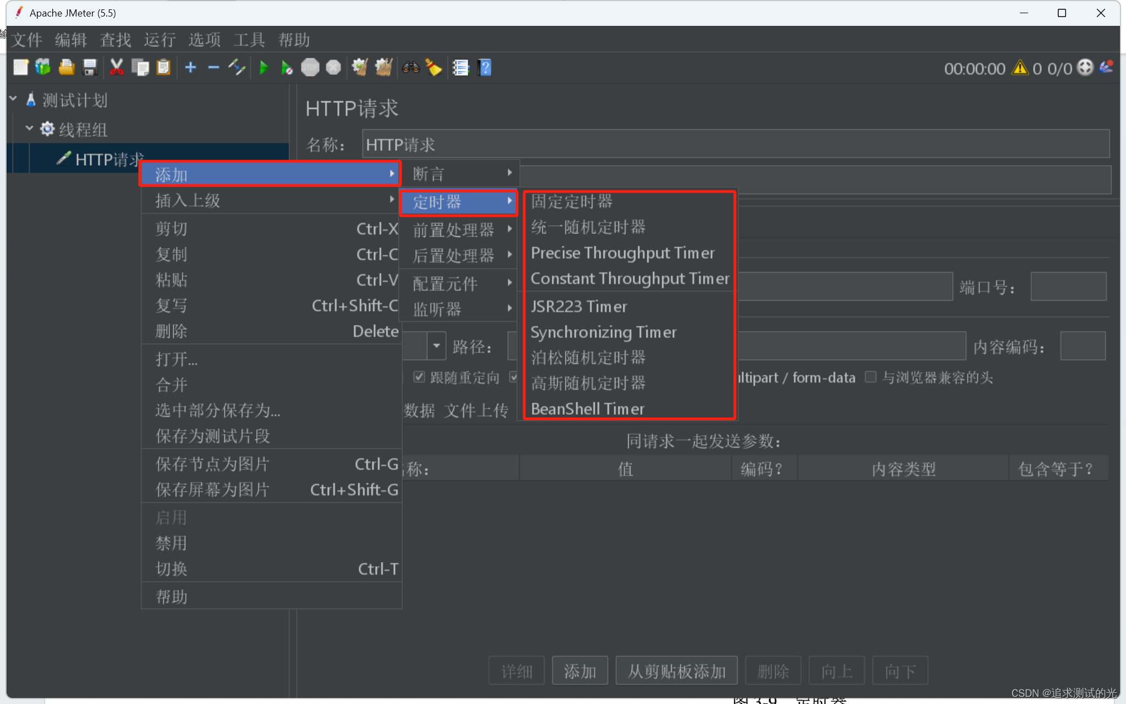Image resolution: width=1126 pixels, height=704 pixels.
Task: Click the Cut scissors toolbar icon
Action: [117, 68]
